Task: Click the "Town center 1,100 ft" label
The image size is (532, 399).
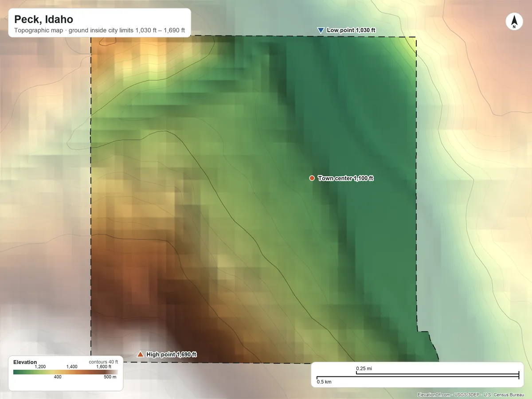Action: pos(346,178)
